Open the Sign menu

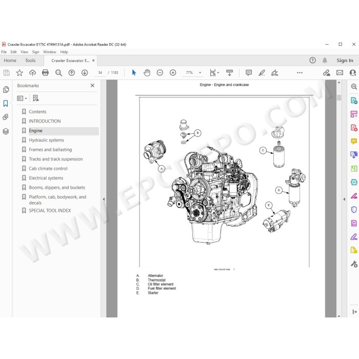(x=35, y=52)
